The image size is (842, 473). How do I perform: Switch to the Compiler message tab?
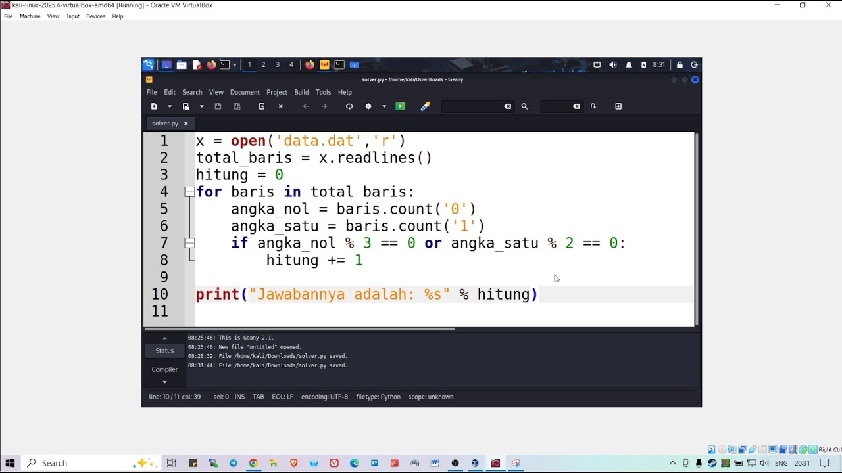tap(164, 369)
